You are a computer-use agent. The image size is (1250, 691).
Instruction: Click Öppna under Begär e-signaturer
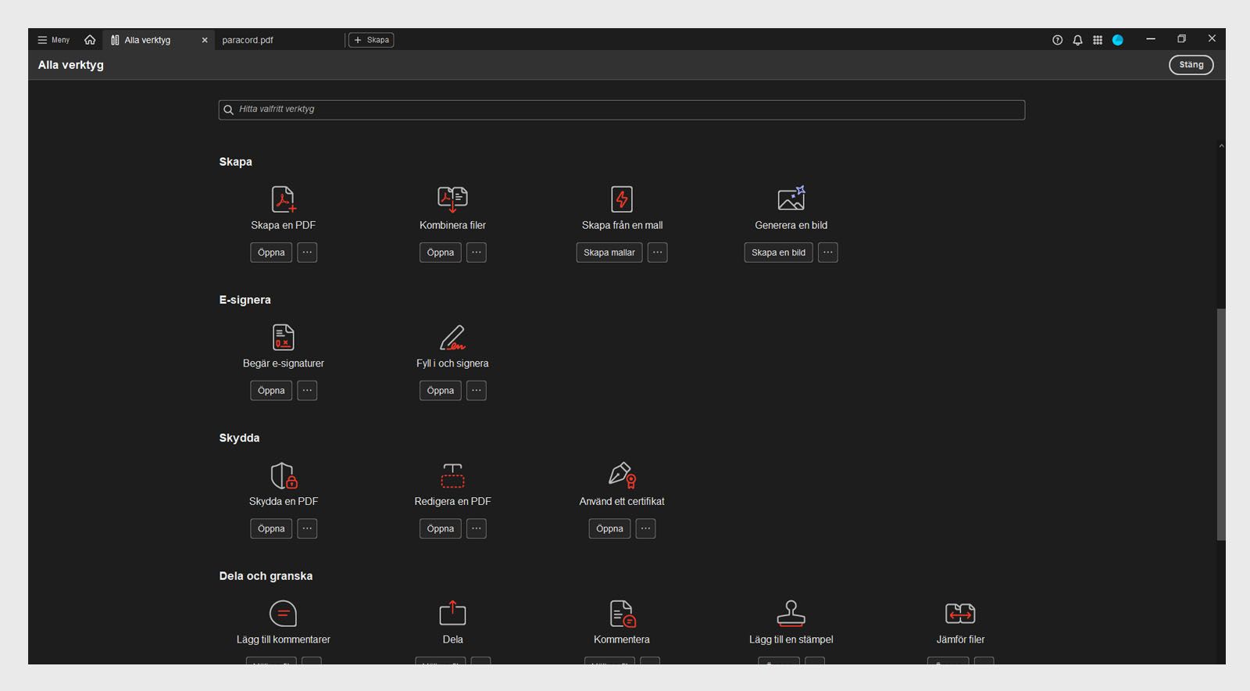click(271, 391)
